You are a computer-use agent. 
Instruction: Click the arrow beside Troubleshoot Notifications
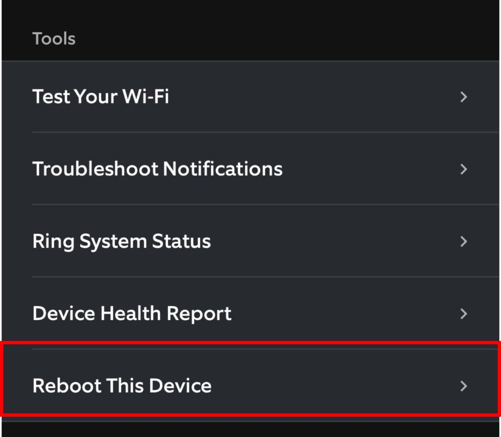[463, 169]
